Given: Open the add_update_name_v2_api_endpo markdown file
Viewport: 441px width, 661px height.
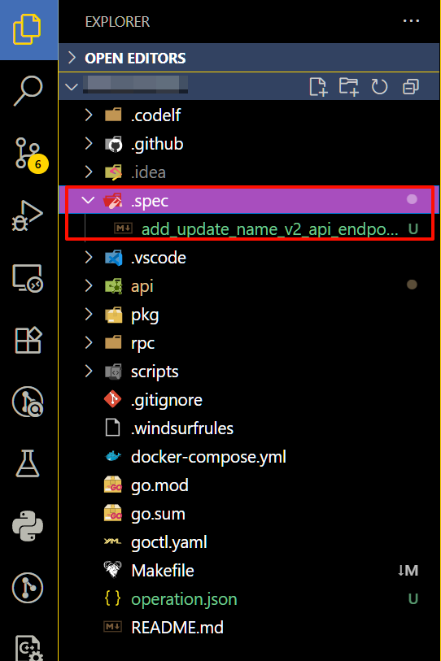Looking at the screenshot, I should pos(269,229).
